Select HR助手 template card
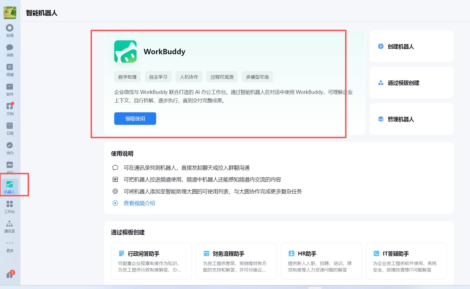The height and width of the screenshot is (289, 470). (321, 261)
